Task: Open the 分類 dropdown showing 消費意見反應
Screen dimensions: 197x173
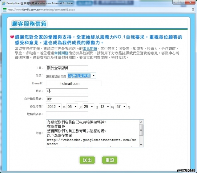Action: [x=81, y=75]
